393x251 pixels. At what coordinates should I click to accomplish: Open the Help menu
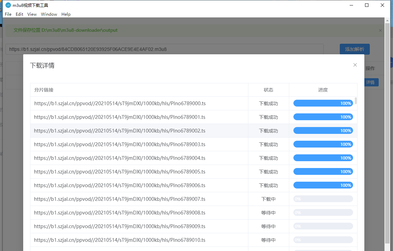point(66,14)
